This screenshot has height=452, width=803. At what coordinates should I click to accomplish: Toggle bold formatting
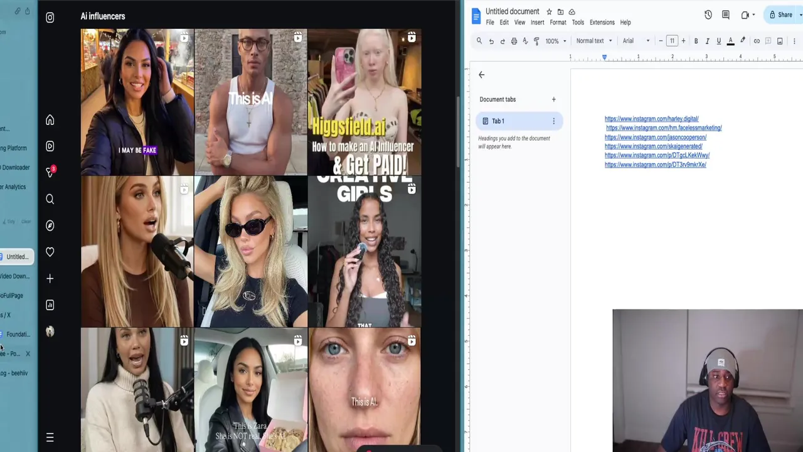(x=696, y=41)
